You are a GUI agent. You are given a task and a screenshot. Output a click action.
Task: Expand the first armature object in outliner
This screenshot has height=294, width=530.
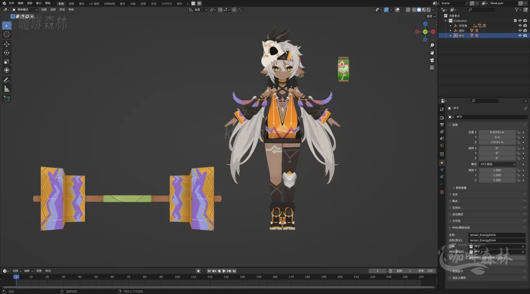coord(451,26)
